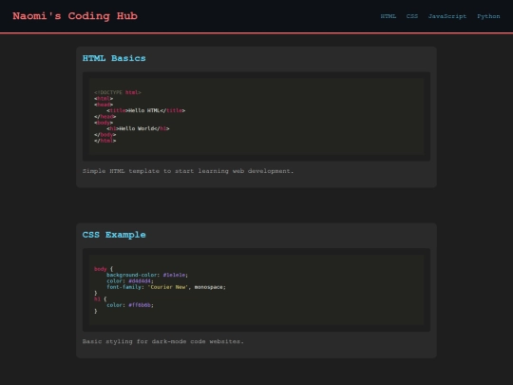The image size is (513, 385).
Task: Click the body selector in CSS code
Action: 100,269
